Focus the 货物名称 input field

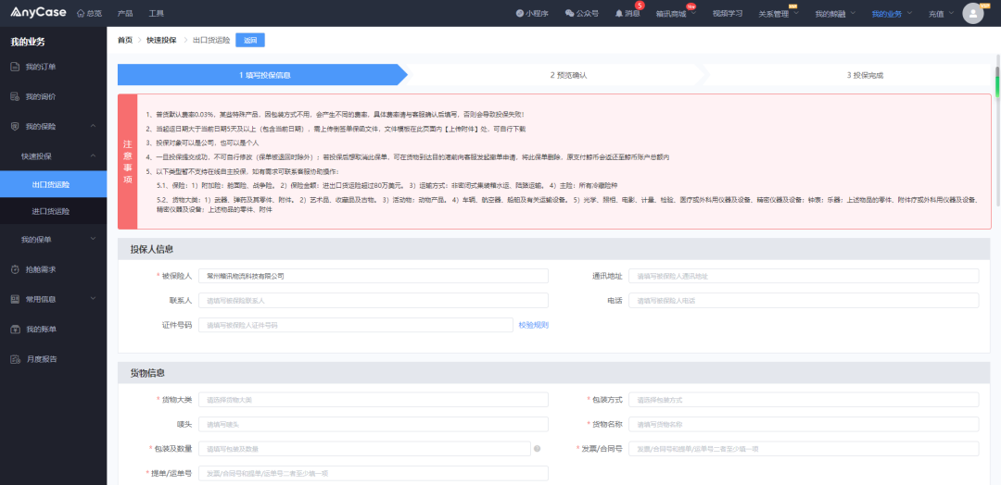click(x=804, y=425)
